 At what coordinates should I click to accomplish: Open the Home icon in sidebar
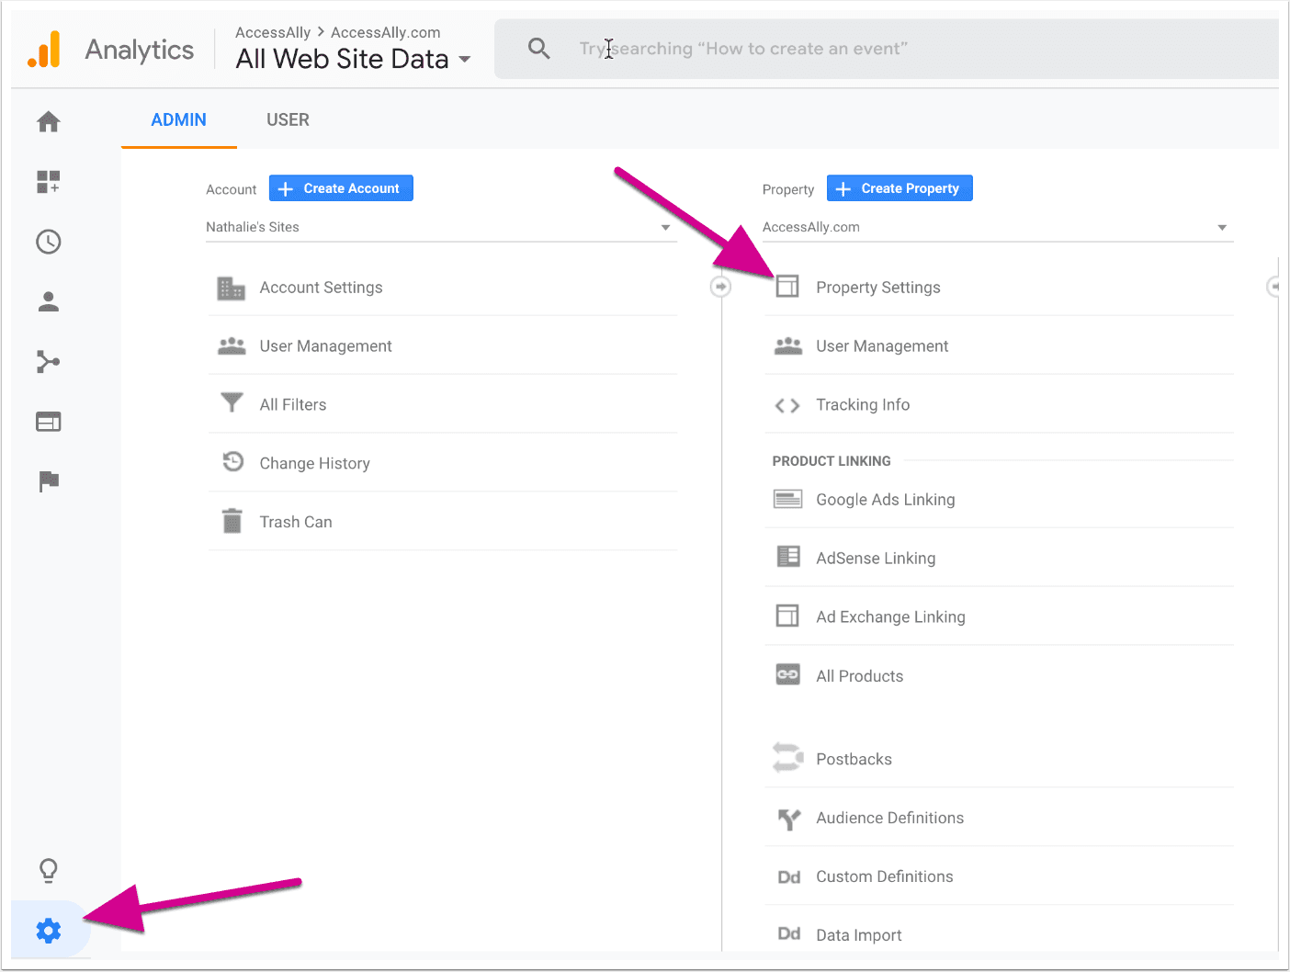pos(49,121)
